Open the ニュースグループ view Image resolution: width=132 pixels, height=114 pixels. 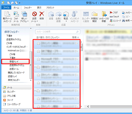[12, 104]
